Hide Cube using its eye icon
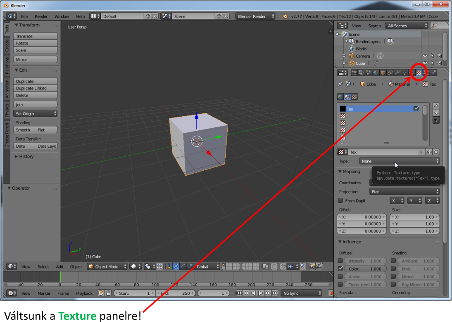The width and height of the screenshot is (452, 322). 425,63
